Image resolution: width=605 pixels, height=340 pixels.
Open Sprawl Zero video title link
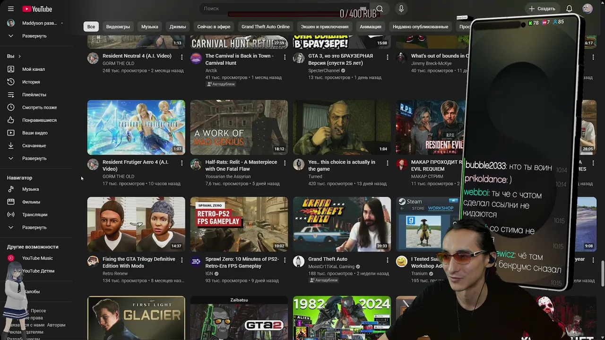point(242,263)
